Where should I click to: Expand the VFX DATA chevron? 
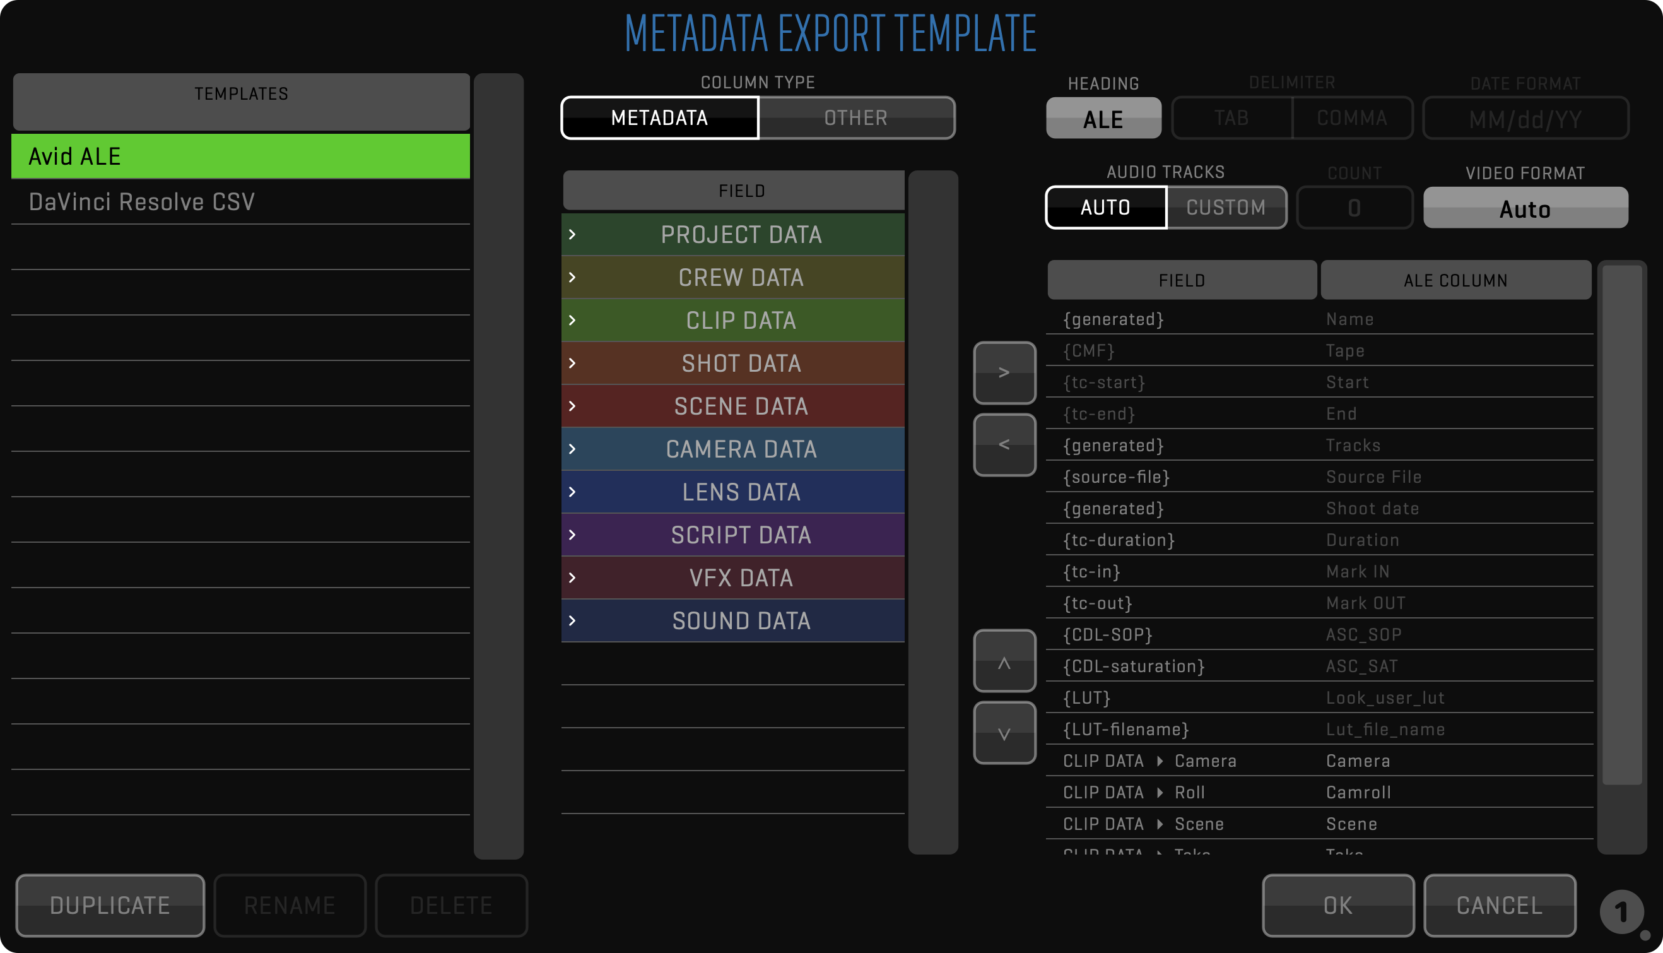[572, 577]
